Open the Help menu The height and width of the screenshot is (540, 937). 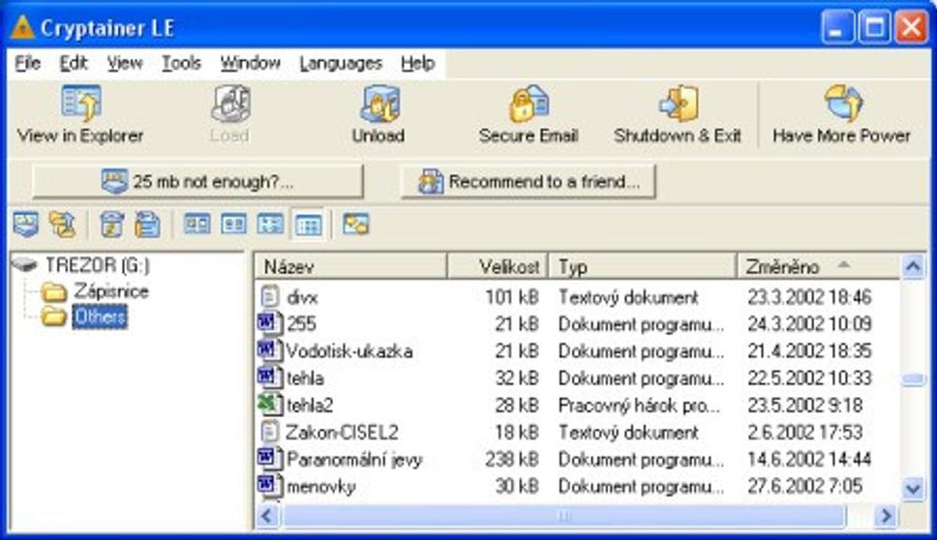[418, 63]
